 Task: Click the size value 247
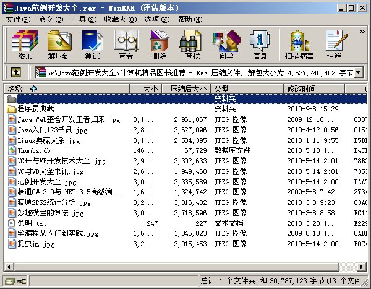tap(152, 223)
